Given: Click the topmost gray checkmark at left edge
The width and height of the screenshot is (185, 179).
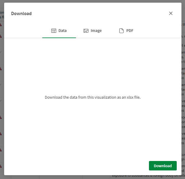Looking at the screenshot, I should pyautogui.click(x=1, y=52).
